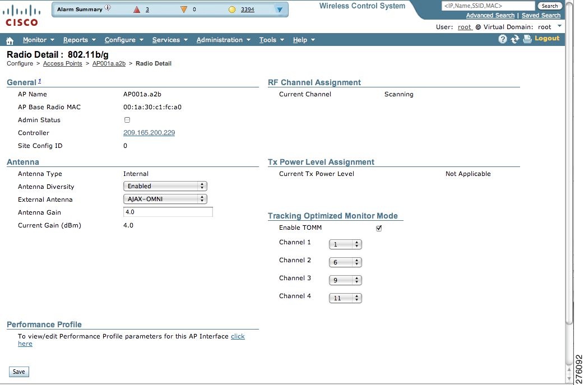Click the Save button
This screenshot has width=584, height=385.
[18, 372]
